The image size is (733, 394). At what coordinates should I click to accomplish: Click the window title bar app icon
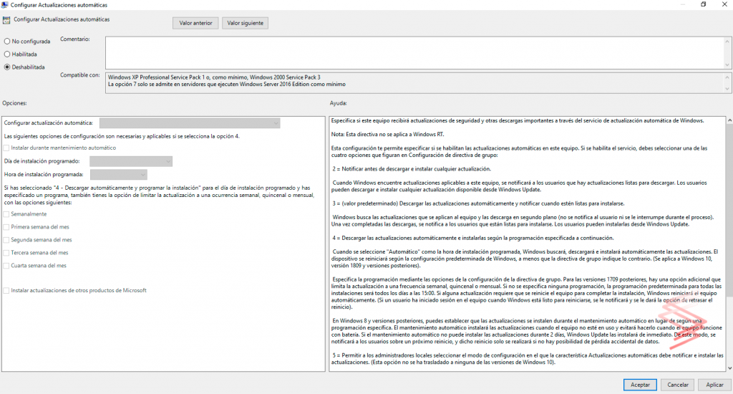point(5,5)
